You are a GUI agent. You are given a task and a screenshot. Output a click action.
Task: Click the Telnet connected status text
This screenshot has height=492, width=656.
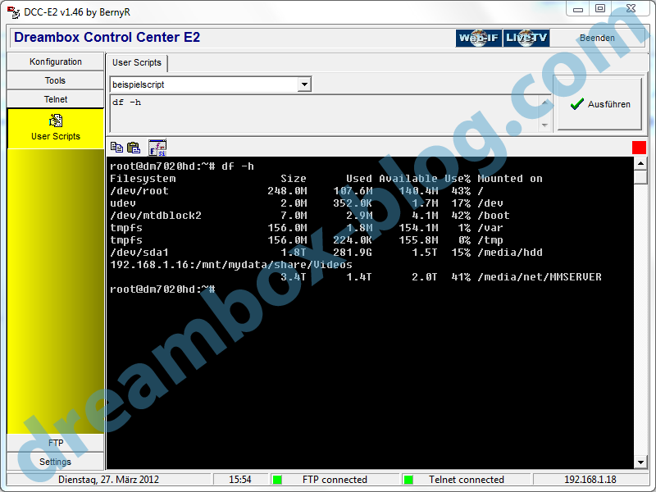point(466,480)
